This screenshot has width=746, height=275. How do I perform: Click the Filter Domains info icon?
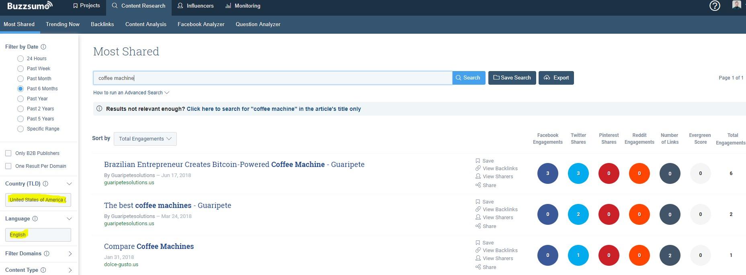[x=47, y=254]
